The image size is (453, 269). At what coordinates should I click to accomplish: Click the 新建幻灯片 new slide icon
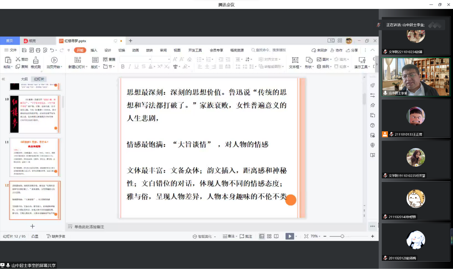pos(78,60)
